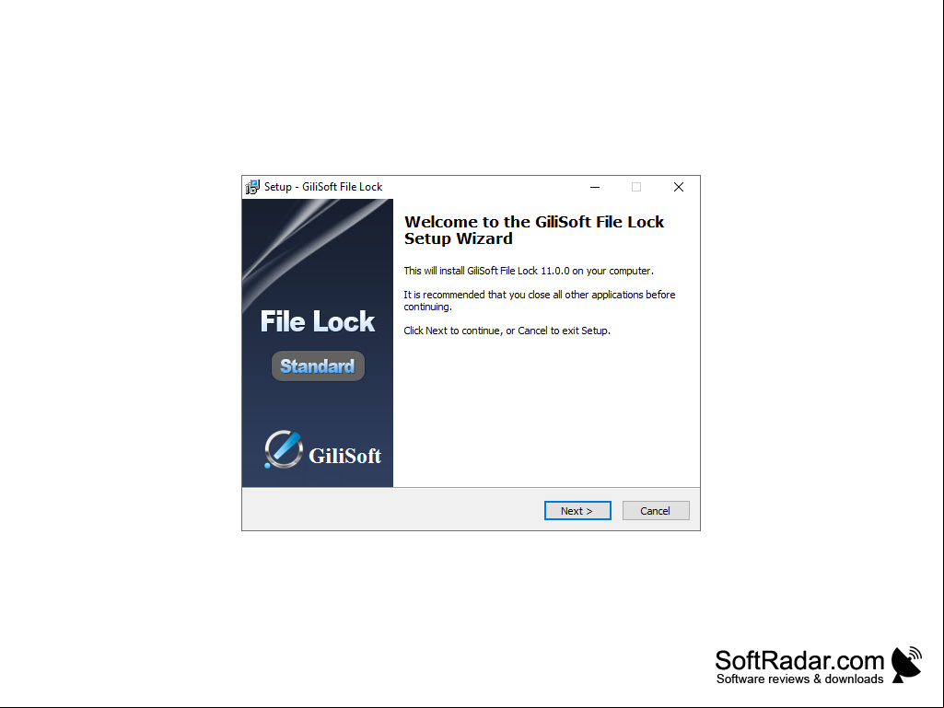
Task: Click Next to continue installation
Action: click(577, 511)
